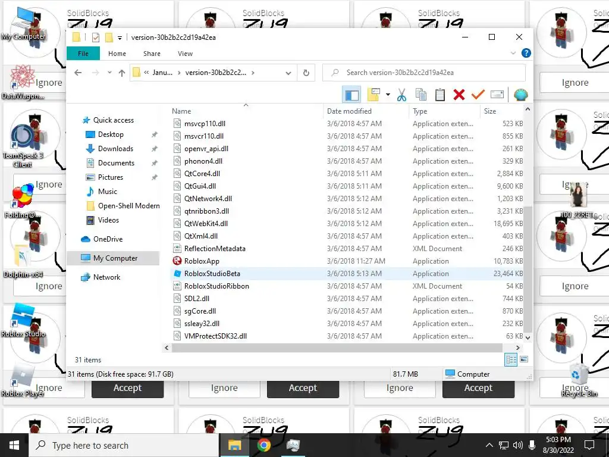Image resolution: width=609 pixels, height=457 pixels.
Task: Switch to details view layout button
Action: click(511, 359)
